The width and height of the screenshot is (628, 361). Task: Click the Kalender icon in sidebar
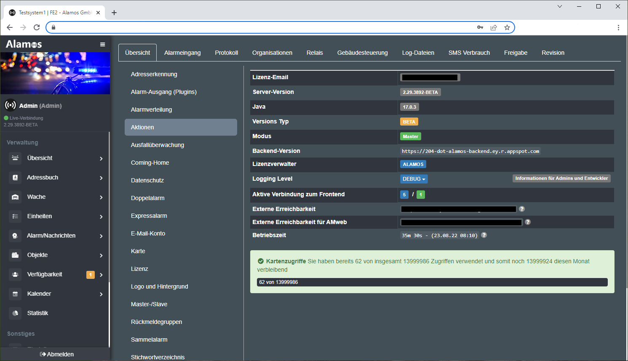coord(15,294)
